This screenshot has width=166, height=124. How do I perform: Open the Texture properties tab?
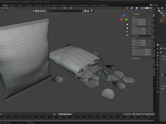coord(157,92)
